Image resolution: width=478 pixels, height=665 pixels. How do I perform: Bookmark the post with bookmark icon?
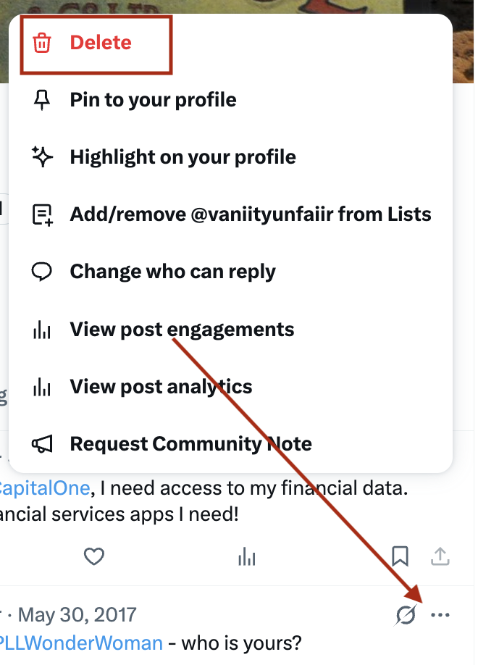[400, 556]
